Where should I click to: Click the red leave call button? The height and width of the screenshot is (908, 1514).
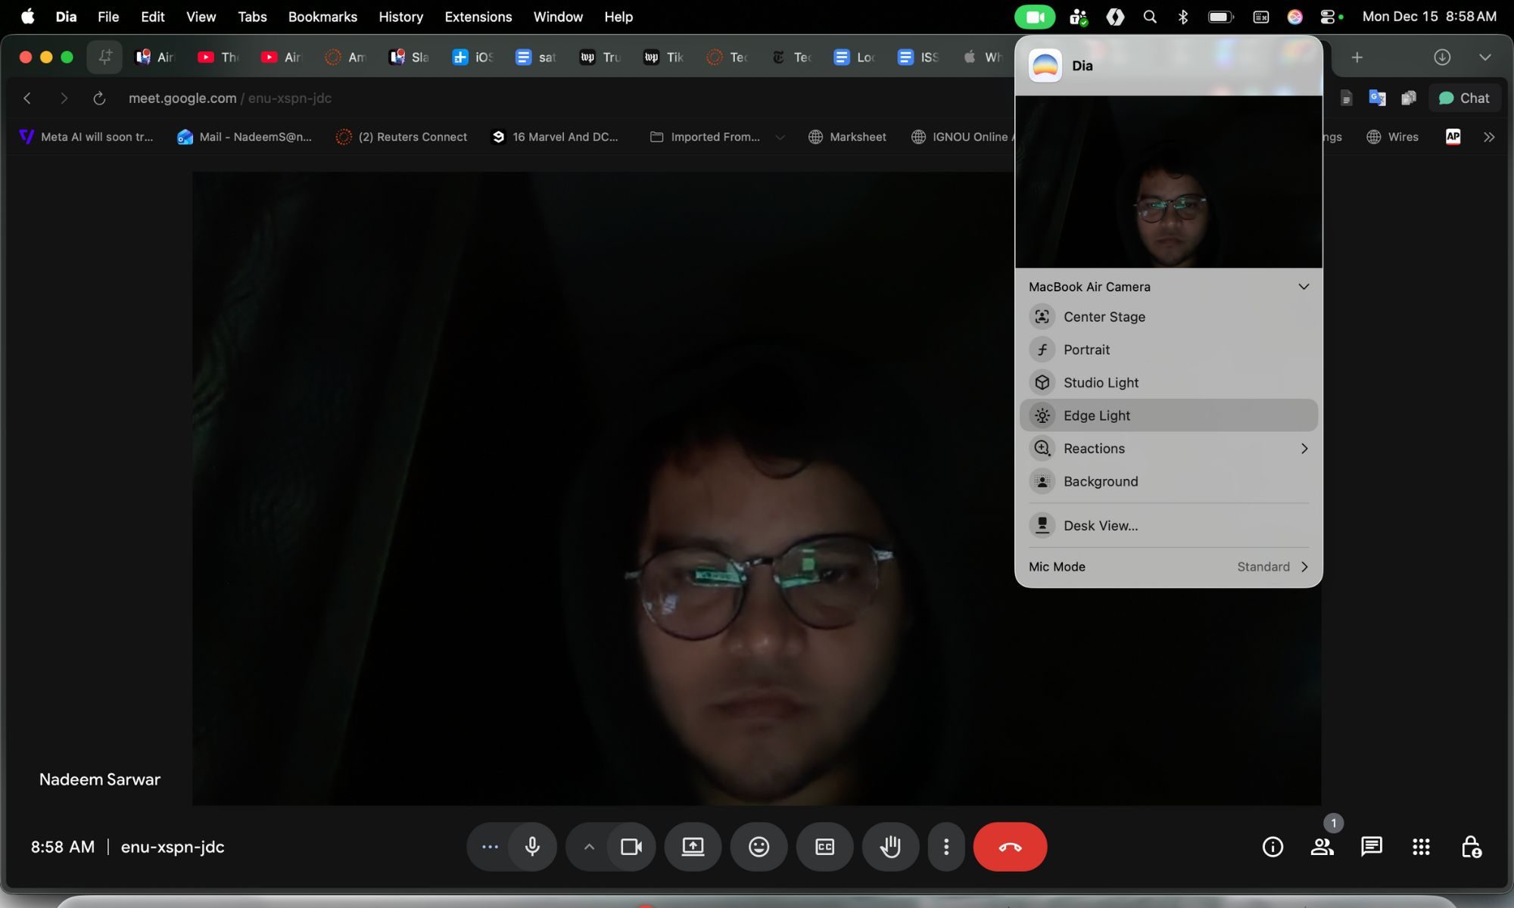tap(1010, 847)
